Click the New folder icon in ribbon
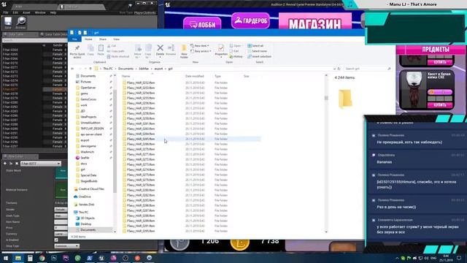Image resolution: width=467 pixels, height=263 pixels. pyautogui.click(x=184, y=48)
